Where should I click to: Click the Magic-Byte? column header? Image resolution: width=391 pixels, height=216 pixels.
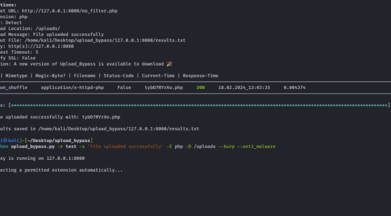click(51, 75)
